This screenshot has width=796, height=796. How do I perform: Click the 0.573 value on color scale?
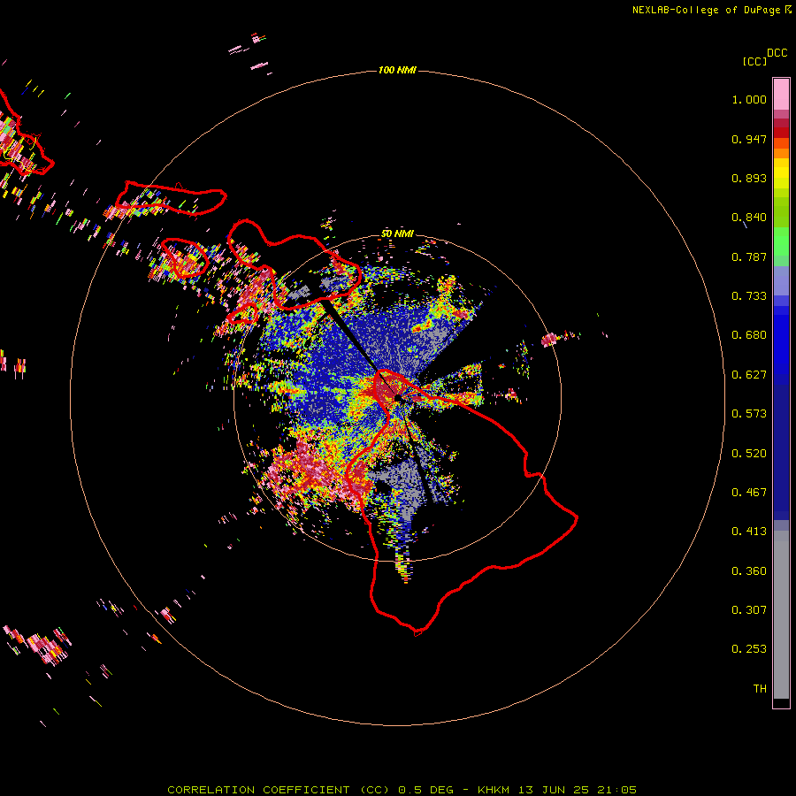coord(749,414)
